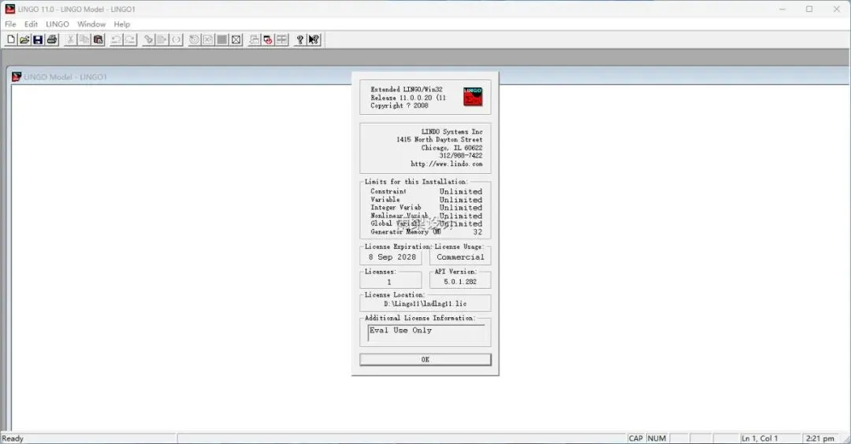Click OK to close About dialog

(x=425, y=360)
